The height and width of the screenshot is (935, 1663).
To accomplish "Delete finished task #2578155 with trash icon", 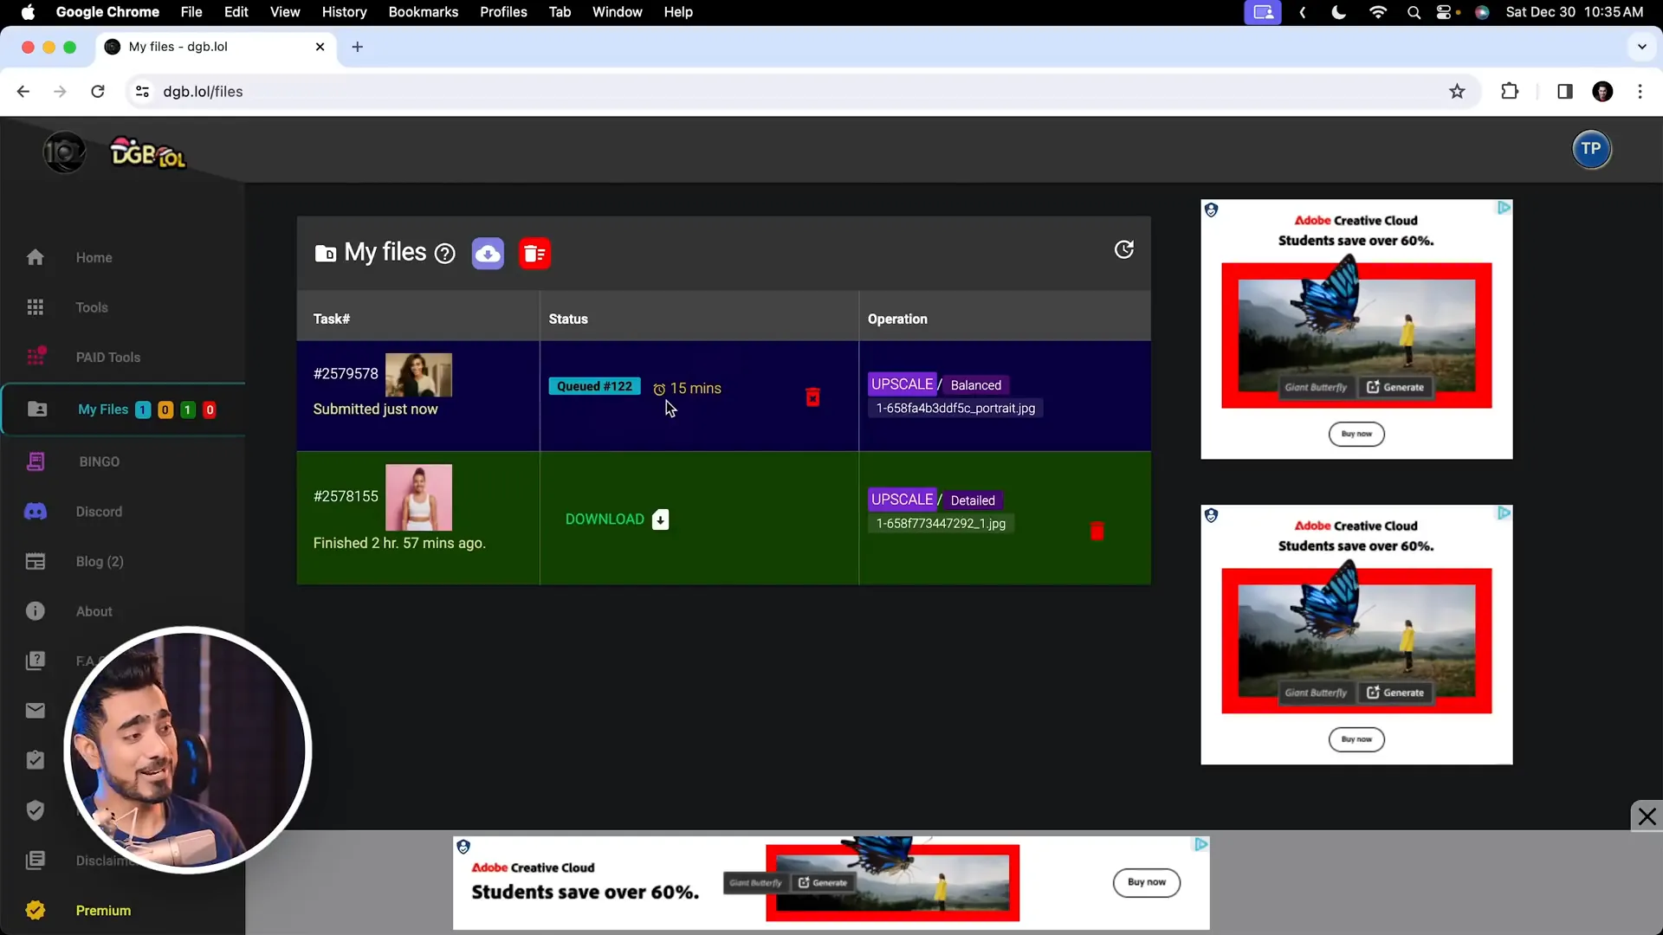I will point(1097,532).
